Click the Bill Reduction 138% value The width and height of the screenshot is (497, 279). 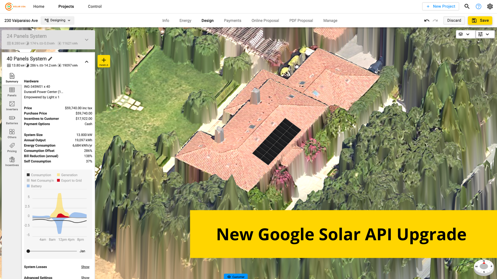[x=88, y=156]
